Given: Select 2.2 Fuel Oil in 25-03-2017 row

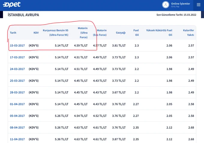Looking at the screenshot, I should (136, 80).
